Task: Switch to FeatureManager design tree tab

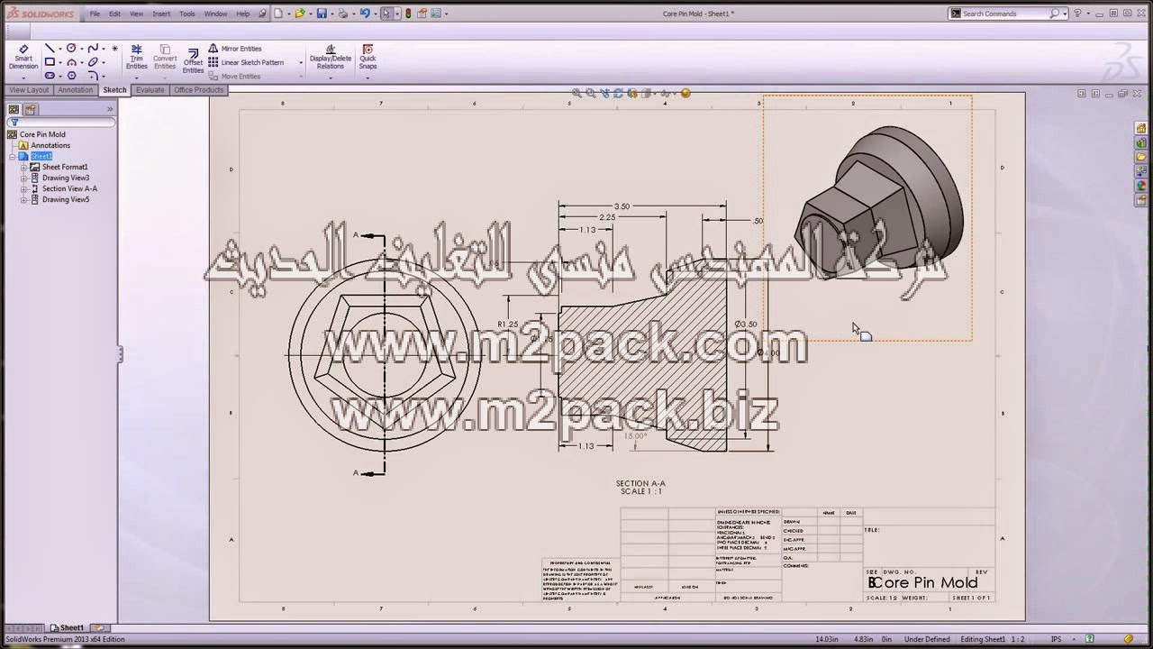Action: point(14,109)
